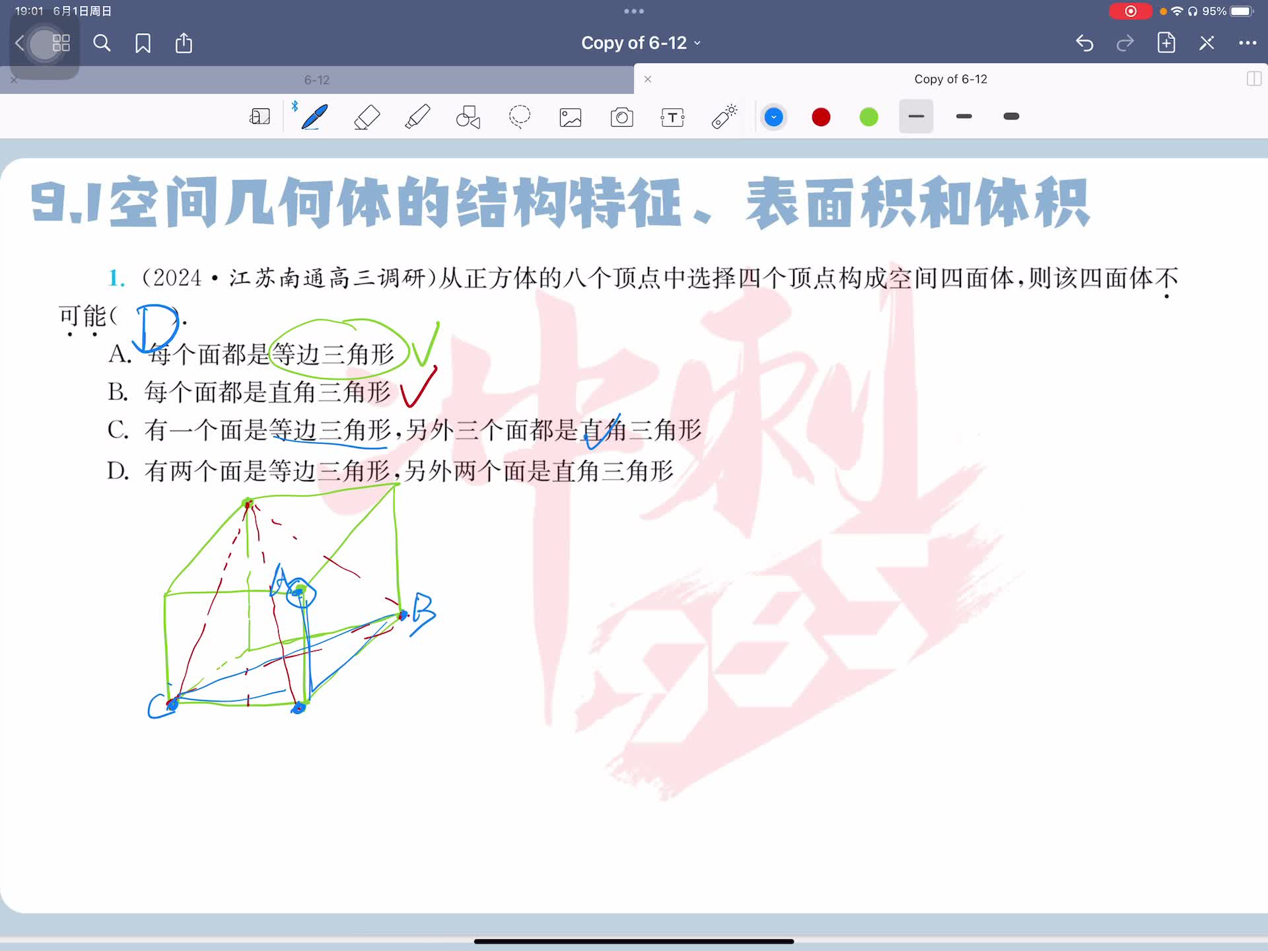Expand the Copy of 6-12 title dropdown
Image resolution: width=1268 pixels, height=951 pixels.
click(x=641, y=44)
